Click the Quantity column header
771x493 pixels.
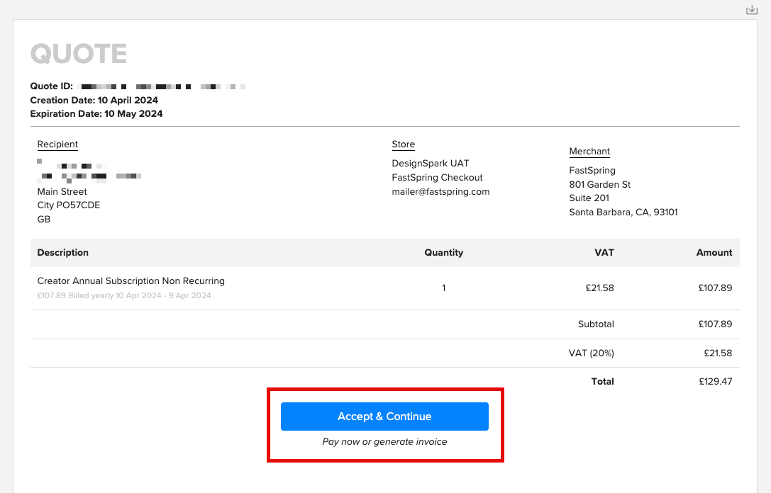point(443,253)
